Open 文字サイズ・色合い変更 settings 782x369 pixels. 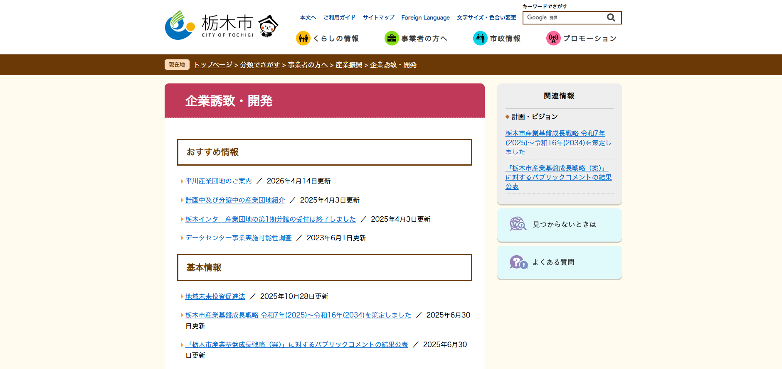tap(486, 17)
